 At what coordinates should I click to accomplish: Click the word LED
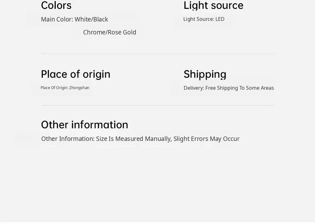tap(220, 19)
